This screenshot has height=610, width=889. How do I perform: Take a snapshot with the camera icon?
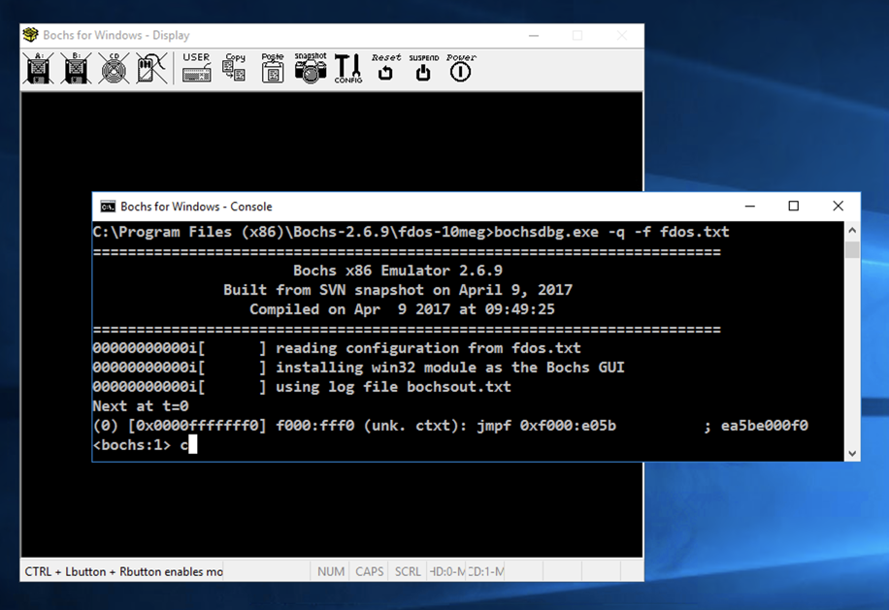point(311,68)
